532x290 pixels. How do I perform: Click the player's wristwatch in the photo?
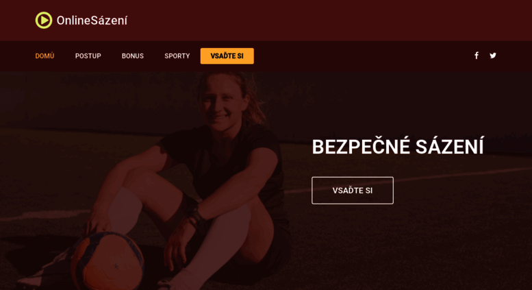click(x=195, y=213)
